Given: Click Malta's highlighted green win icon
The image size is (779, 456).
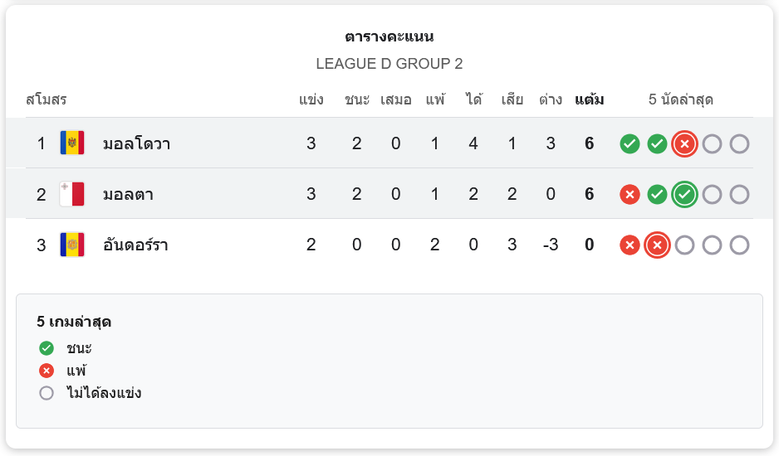Looking at the screenshot, I should pyautogui.click(x=684, y=195).
